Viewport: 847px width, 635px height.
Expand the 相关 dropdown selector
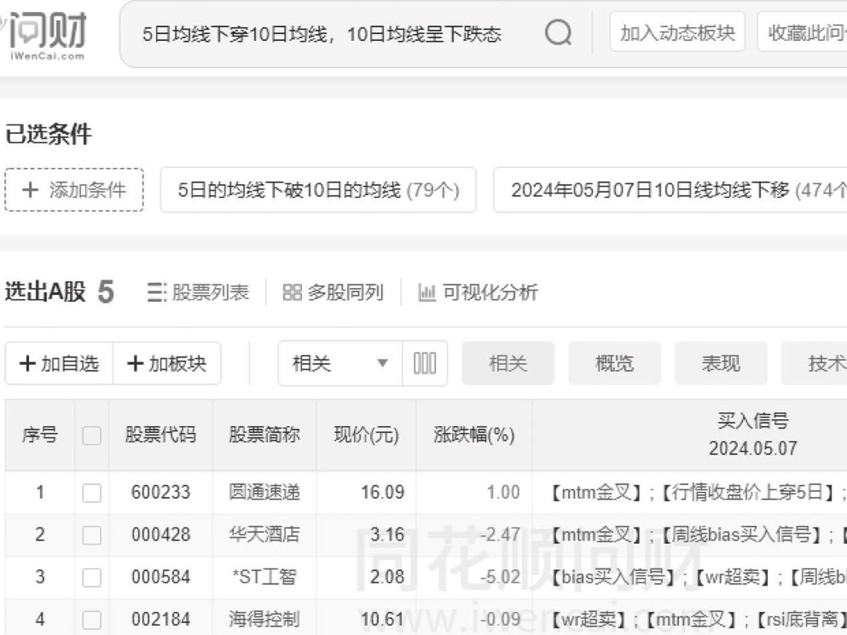(x=340, y=363)
